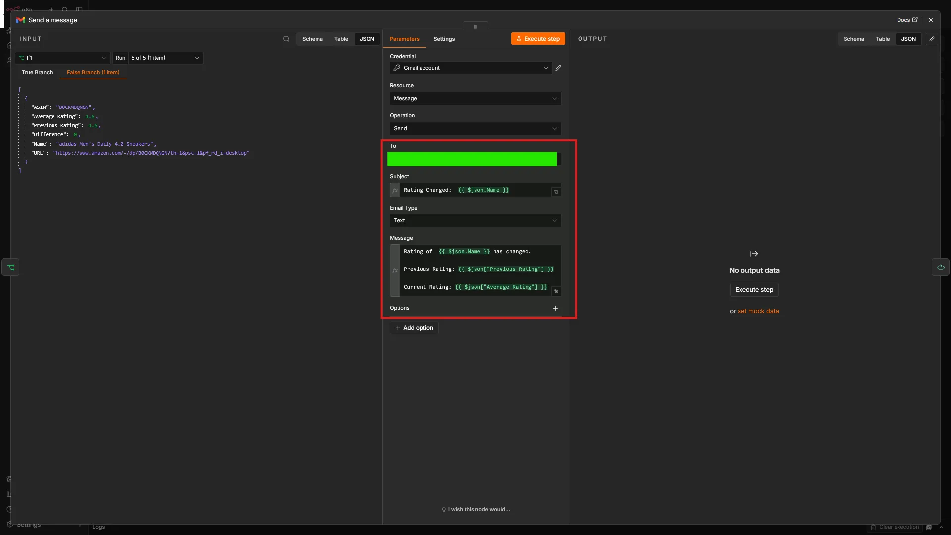The height and width of the screenshot is (535, 951).
Task: Click into the Subject expression field
Action: 475,190
